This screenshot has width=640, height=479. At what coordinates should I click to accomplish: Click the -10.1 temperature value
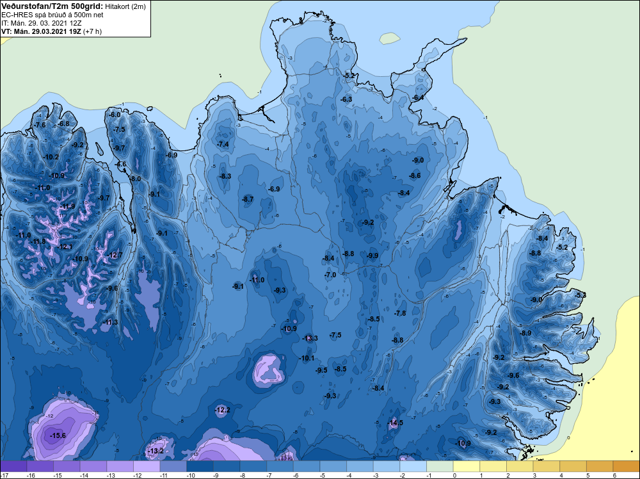[307, 358]
